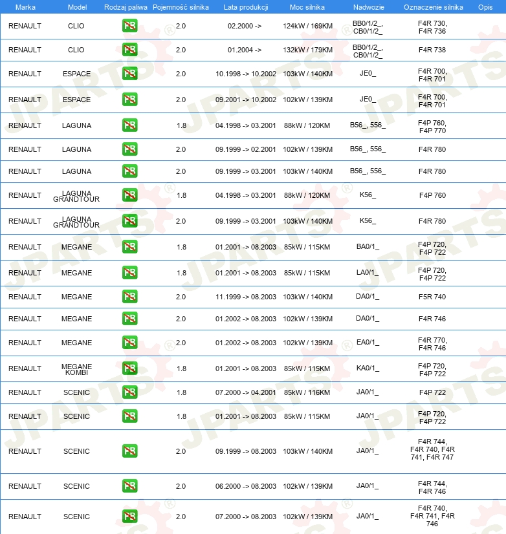Click the 'LAGUNA GRANDTOUR' model in the 2.0 row
Screen dimensions: 506x534
pos(76,222)
